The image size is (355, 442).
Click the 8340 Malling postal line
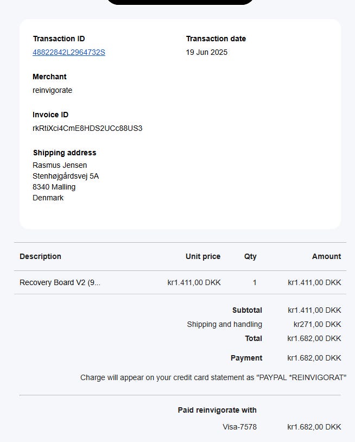54,187
